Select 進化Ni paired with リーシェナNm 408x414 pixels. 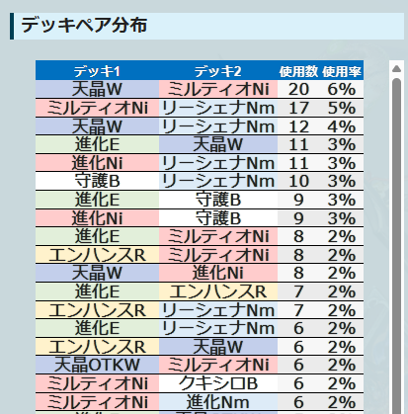coord(97,163)
